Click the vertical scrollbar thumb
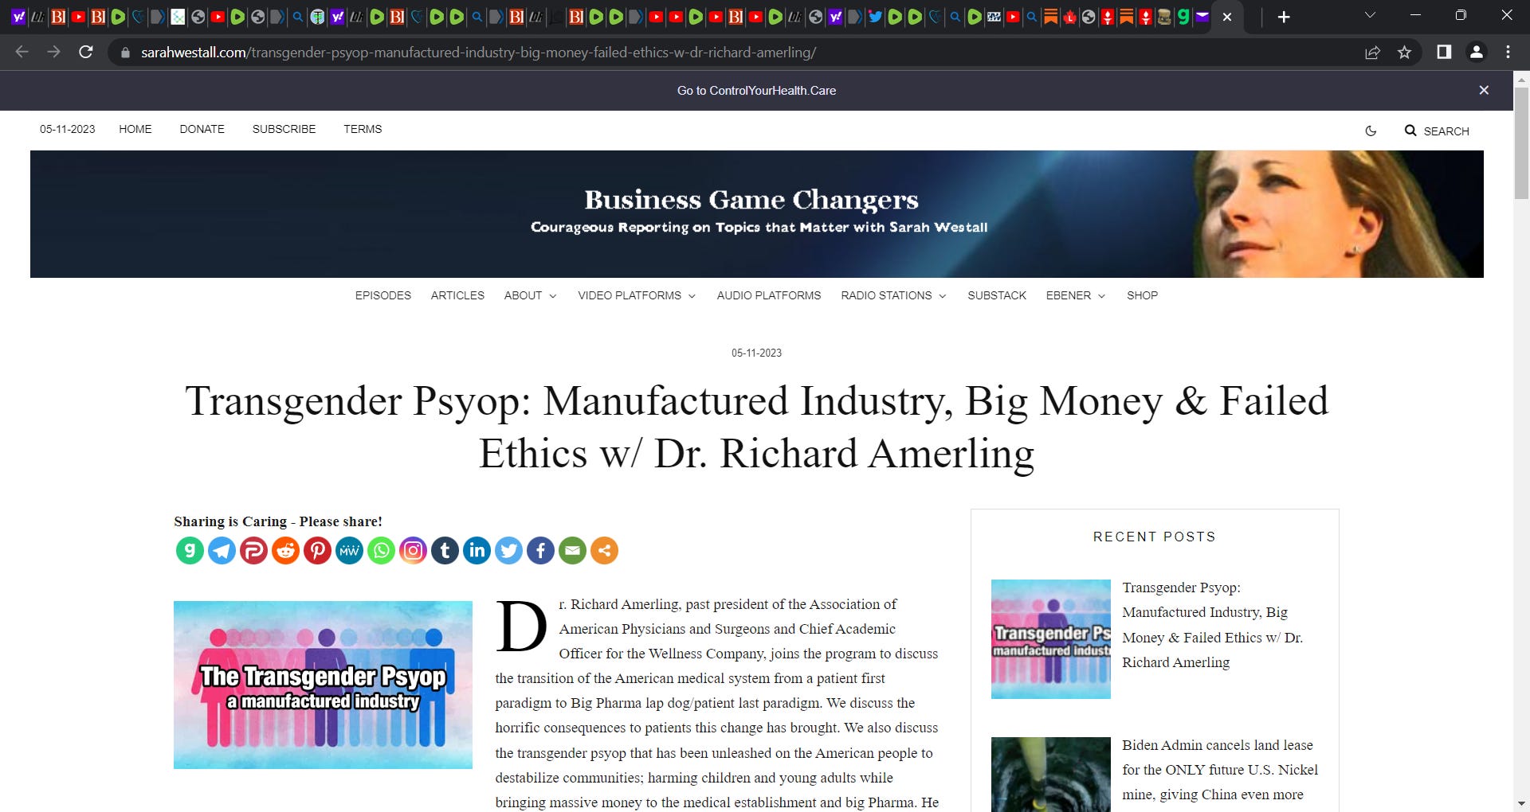Viewport: 1530px width, 812px height. pos(1521,143)
